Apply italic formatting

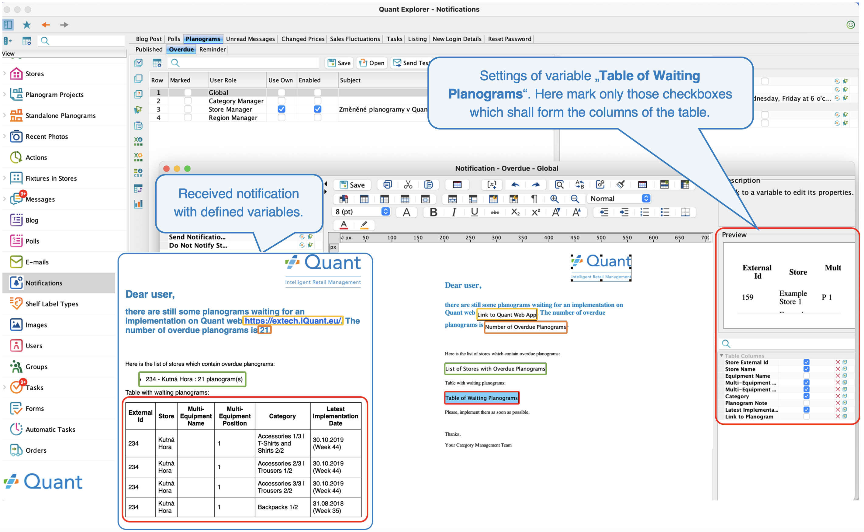click(x=454, y=212)
